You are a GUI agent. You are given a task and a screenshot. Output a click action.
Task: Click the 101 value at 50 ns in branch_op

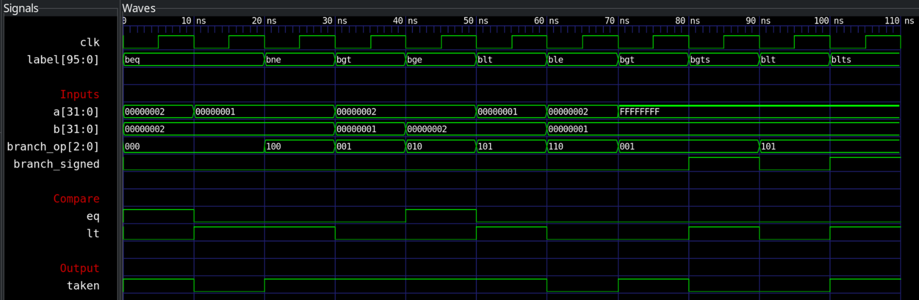[485, 146]
